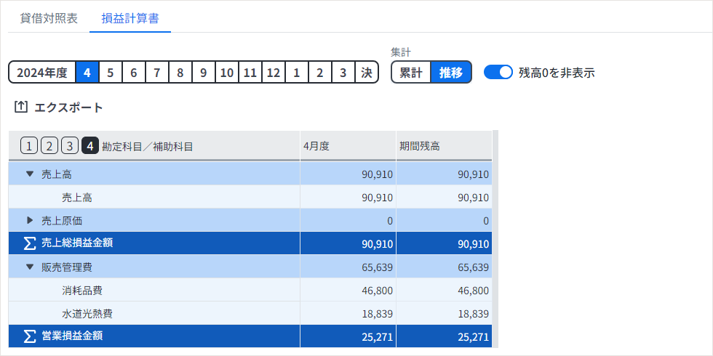The height and width of the screenshot is (356, 713).
Task: Select hierarchy level 1 button
Action: (29, 146)
